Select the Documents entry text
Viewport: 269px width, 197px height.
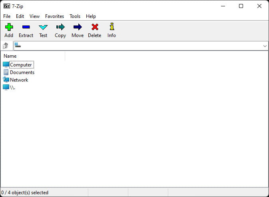point(22,72)
